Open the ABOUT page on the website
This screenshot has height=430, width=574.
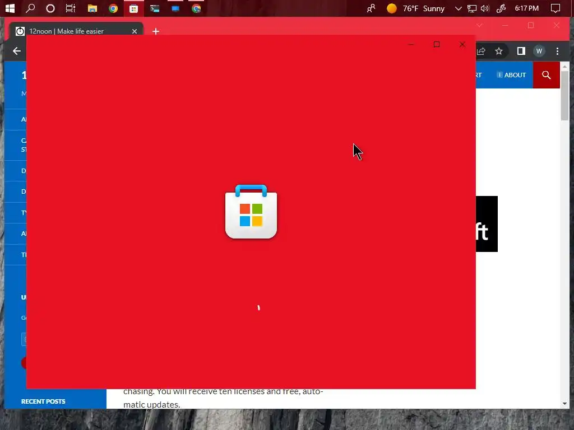pyautogui.click(x=511, y=75)
